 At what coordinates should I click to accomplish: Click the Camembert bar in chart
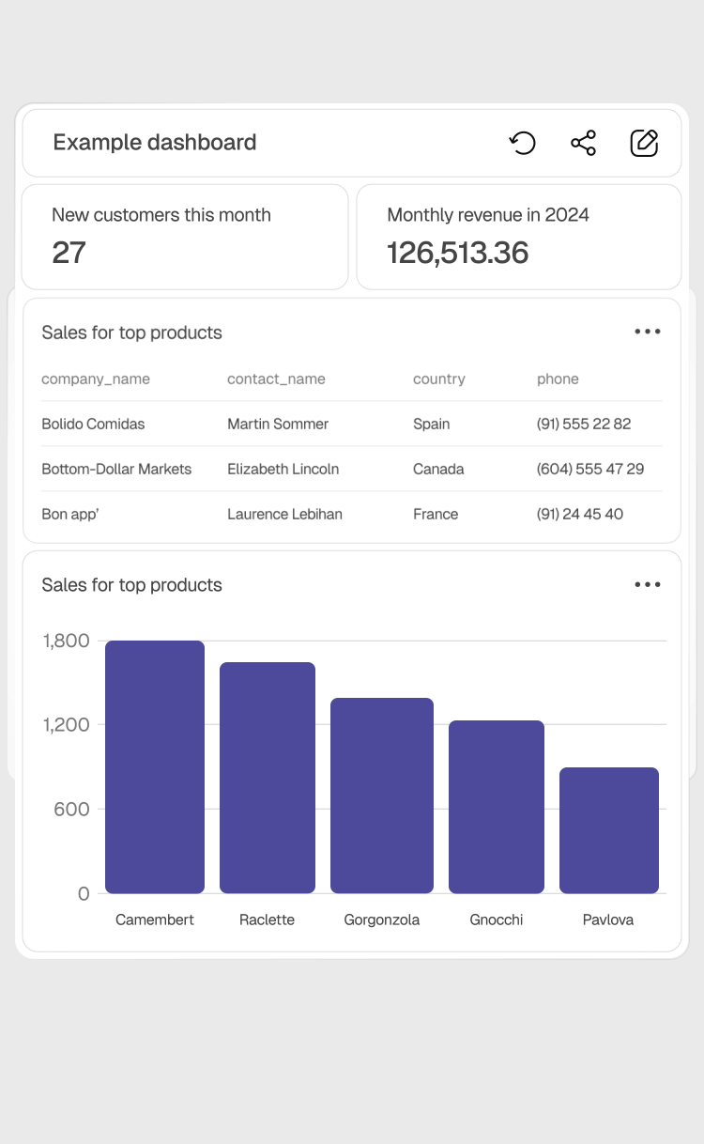155,766
